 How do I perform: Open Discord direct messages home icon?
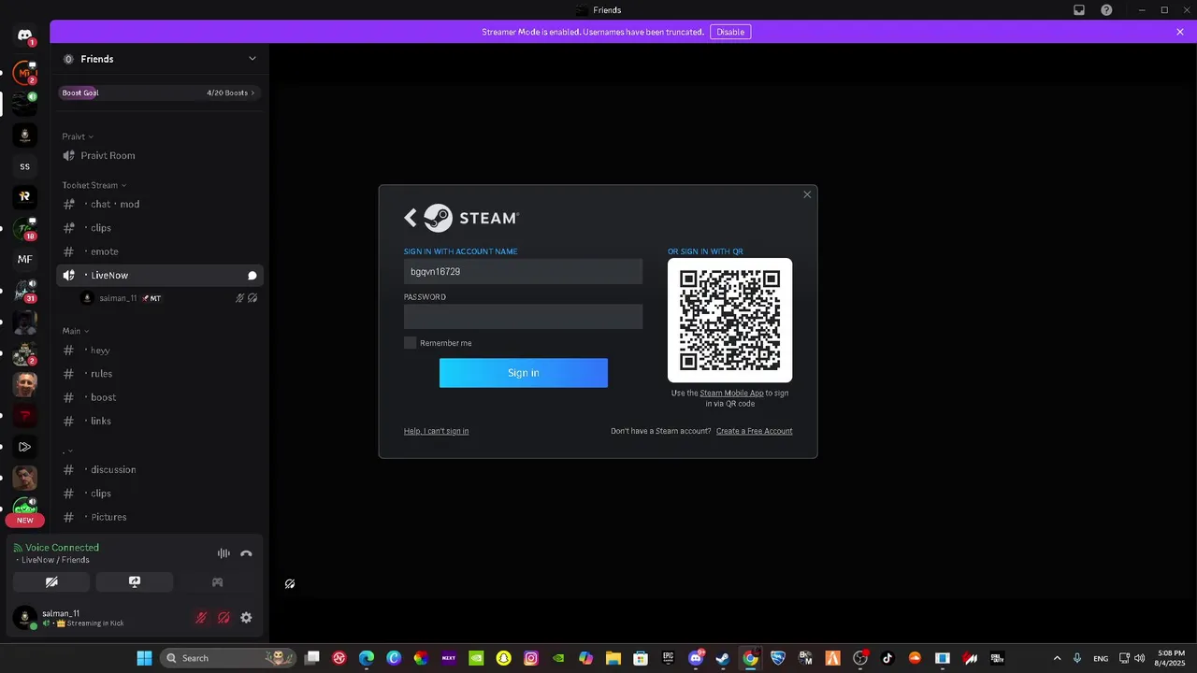point(24,36)
